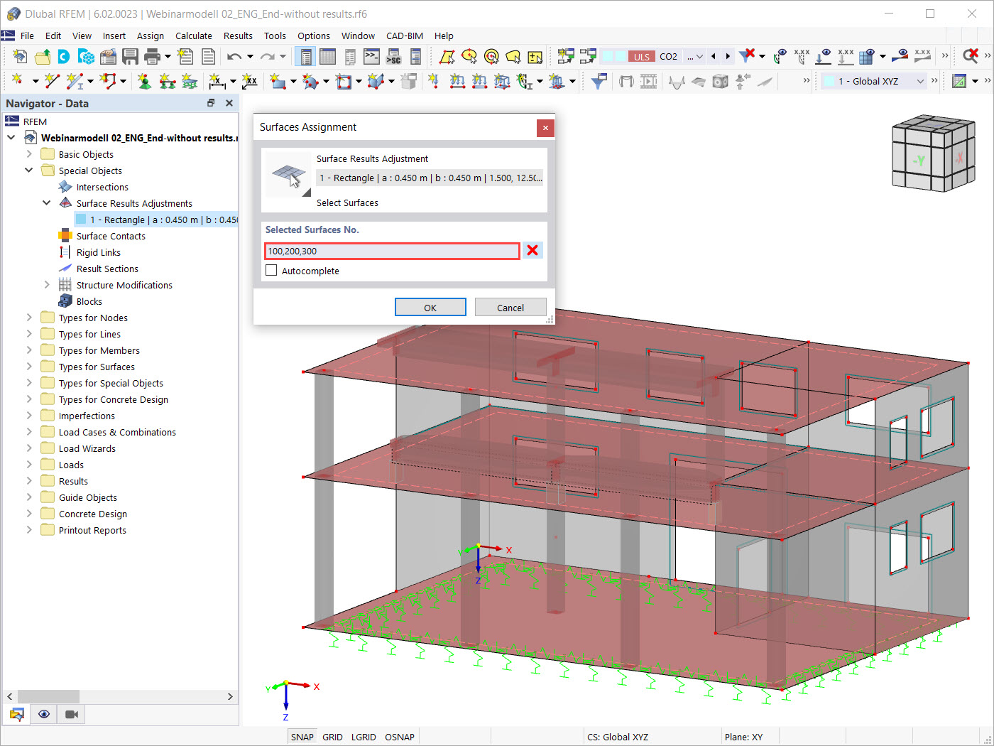
Task: Click the view cube navigator
Action: (x=932, y=153)
